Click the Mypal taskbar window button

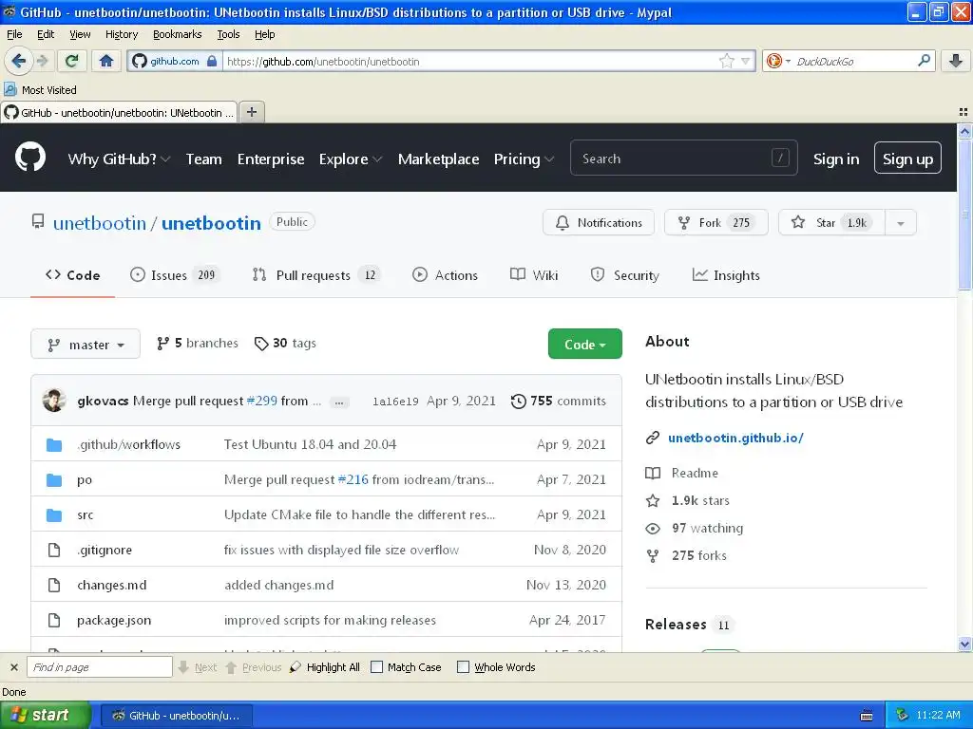(x=176, y=716)
